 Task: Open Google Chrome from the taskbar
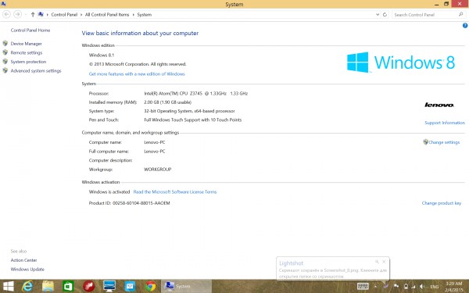[x=151, y=287]
